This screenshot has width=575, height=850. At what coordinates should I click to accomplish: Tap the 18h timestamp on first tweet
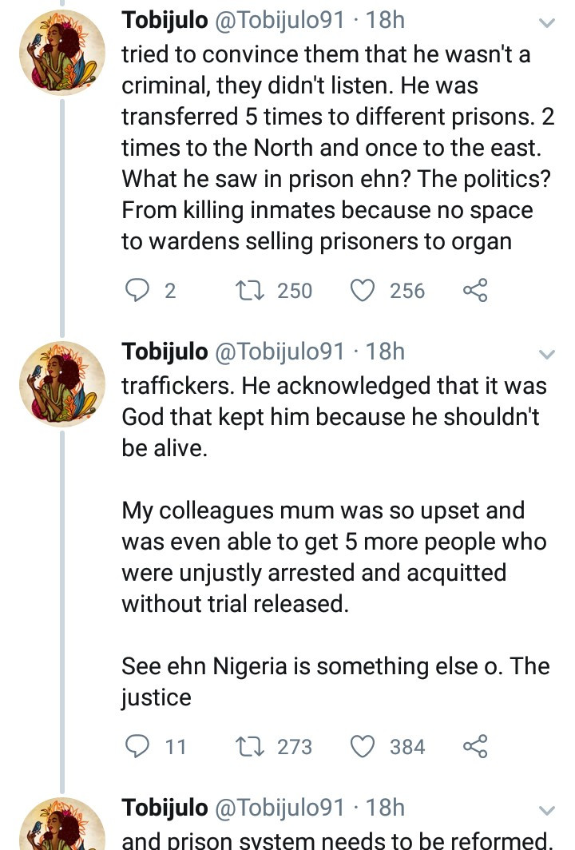[x=386, y=20]
